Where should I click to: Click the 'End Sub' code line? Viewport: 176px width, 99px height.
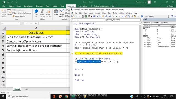pyautogui.click(x=79, y=80)
